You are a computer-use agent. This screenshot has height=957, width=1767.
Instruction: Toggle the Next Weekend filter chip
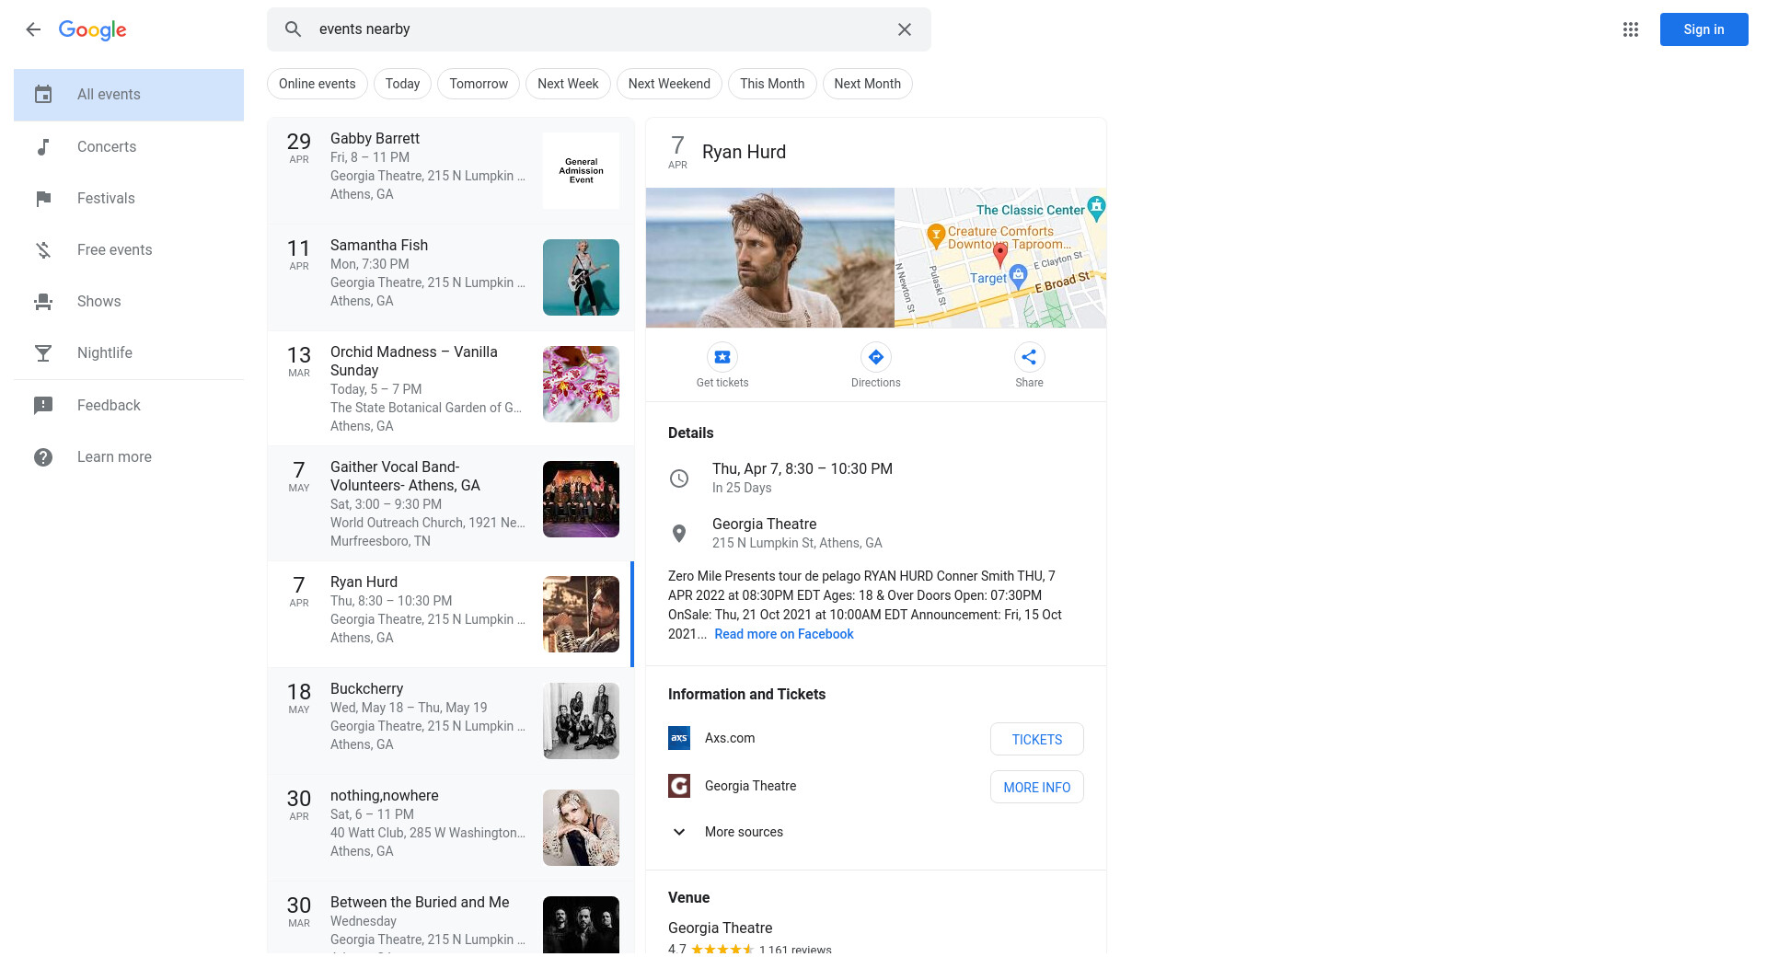point(669,84)
